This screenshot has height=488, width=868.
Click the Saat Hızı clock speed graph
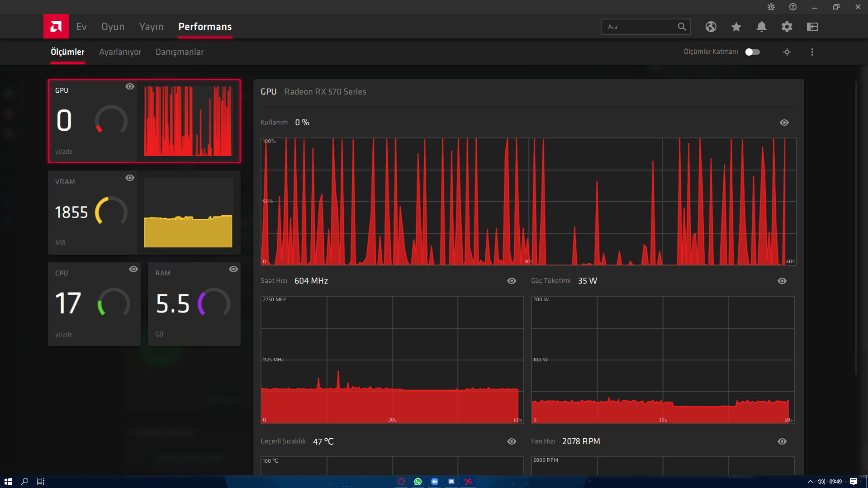(392, 360)
